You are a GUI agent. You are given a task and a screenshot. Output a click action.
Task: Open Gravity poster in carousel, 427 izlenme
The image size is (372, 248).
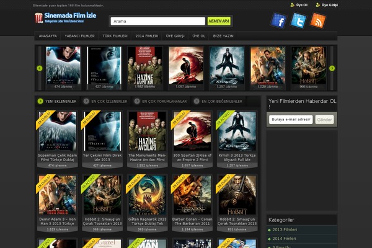tap(104, 65)
